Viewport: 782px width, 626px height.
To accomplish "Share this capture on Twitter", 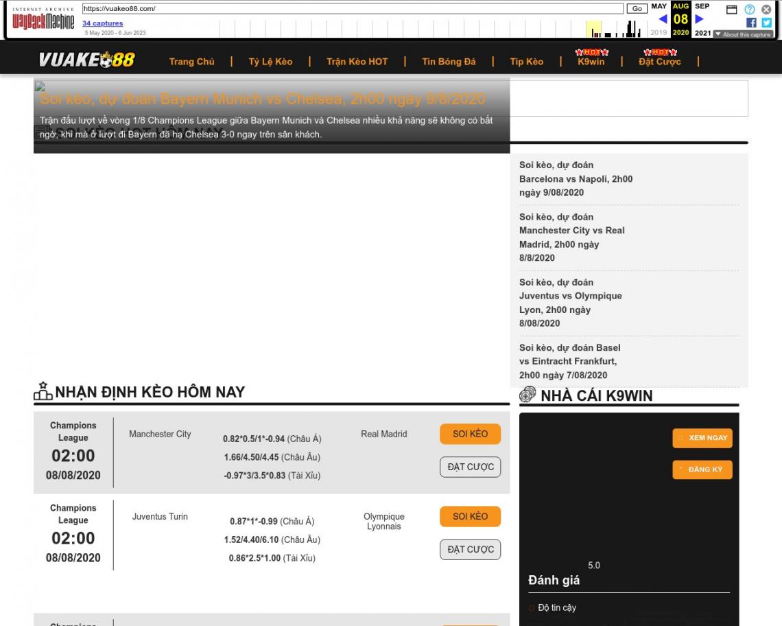I will [x=766, y=23].
